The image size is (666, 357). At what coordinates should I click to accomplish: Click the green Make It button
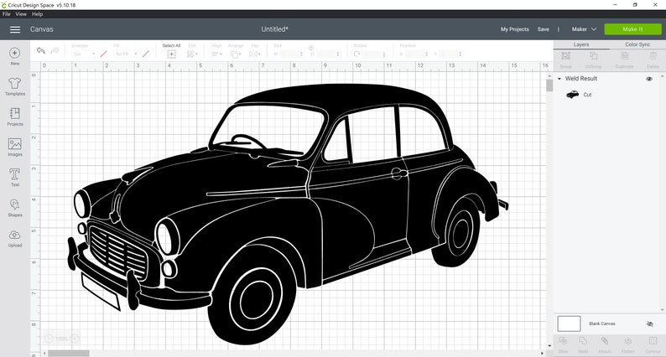(x=632, y=29)
